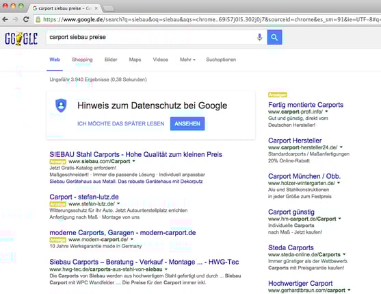381x294 pixels.
Task: Open Suchoptionen search tools
Action: pos(221,60)
